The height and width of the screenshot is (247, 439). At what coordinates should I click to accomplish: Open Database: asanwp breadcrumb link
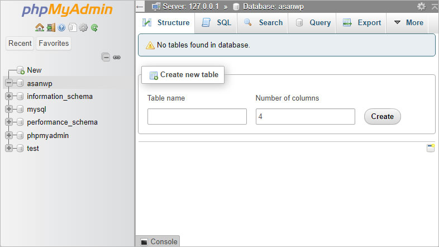(273, 7)
